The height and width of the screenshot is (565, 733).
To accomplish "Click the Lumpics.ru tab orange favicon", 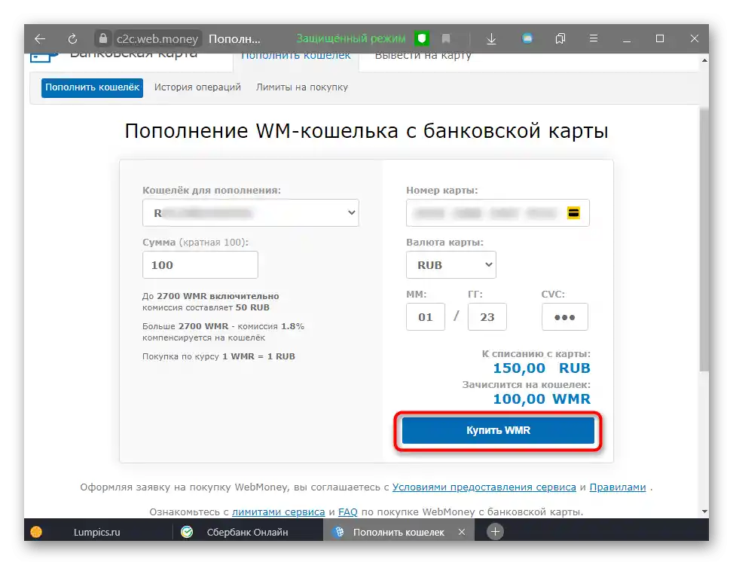I will [36, 532].
